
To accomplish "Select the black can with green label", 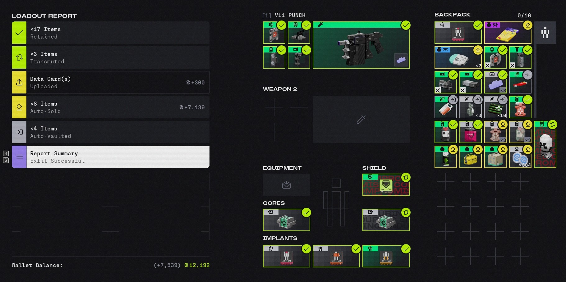I will pyautogui.click(x=446, y=157).
